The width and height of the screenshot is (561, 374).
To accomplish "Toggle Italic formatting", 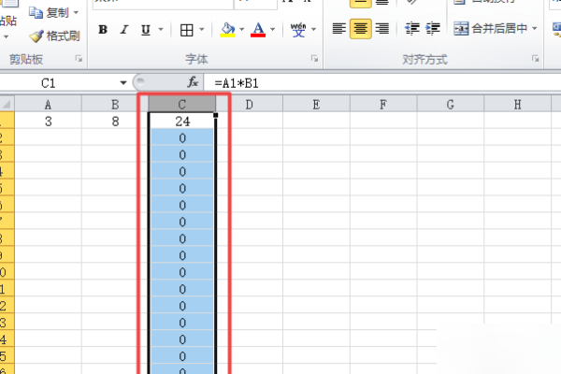I will coord(124,30).
